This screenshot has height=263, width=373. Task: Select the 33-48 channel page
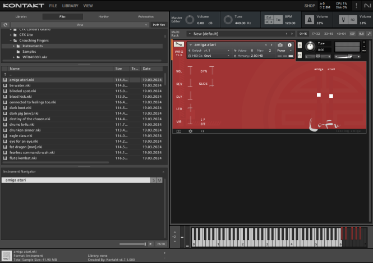point(329,34)
